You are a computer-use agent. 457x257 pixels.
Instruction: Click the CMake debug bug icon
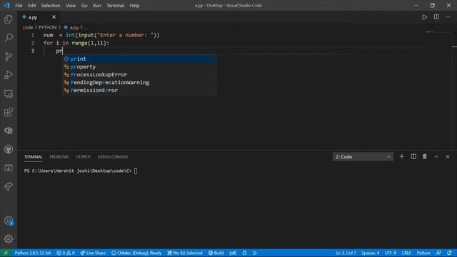244,253
